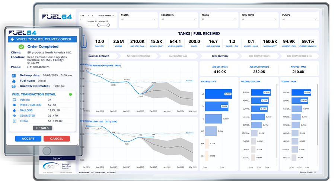Click the date period number field showing 1
Viewport: 335px width, 181px height.
click(x=93, y=16)
